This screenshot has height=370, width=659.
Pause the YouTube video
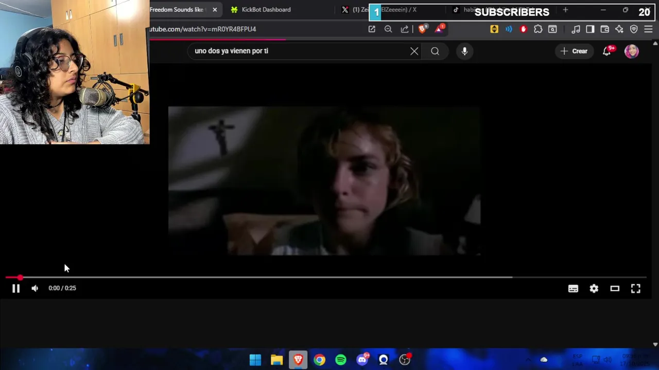16,289
